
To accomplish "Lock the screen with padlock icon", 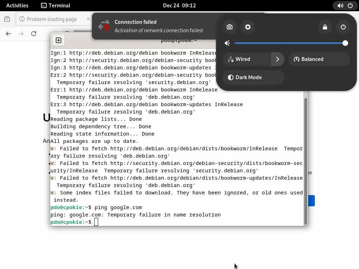I will pos(325,27).
